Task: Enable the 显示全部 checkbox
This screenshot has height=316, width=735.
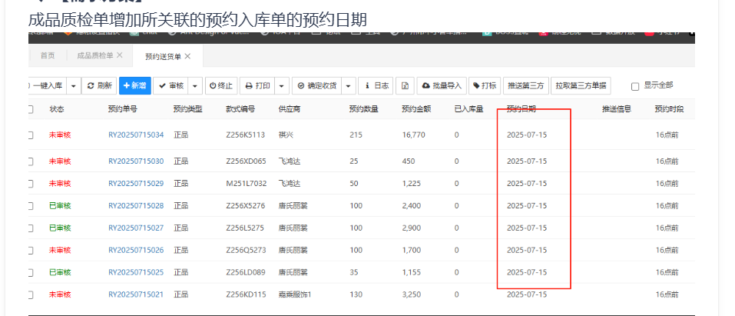Action: (634, 86)
